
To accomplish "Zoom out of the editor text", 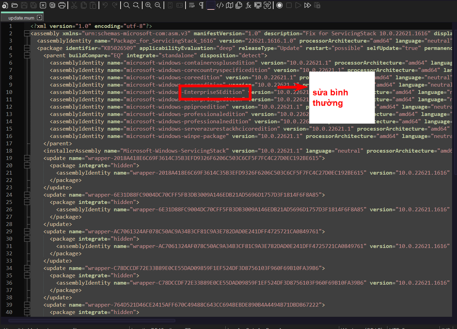I will [158, 5].
